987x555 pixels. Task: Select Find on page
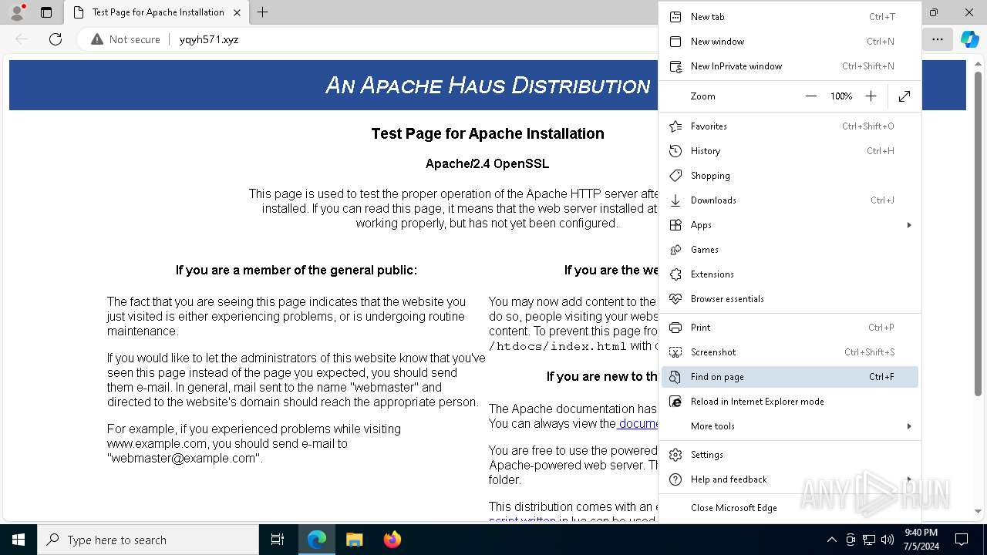pyautogui.click(x=790, y=376)
